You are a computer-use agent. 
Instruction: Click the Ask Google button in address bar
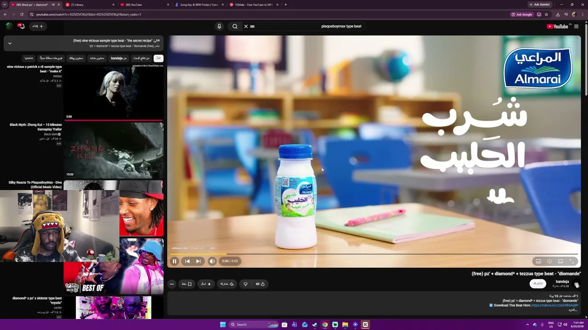pos(522,14)
